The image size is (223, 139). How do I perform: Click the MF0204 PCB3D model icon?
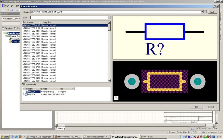pos(26,95)
